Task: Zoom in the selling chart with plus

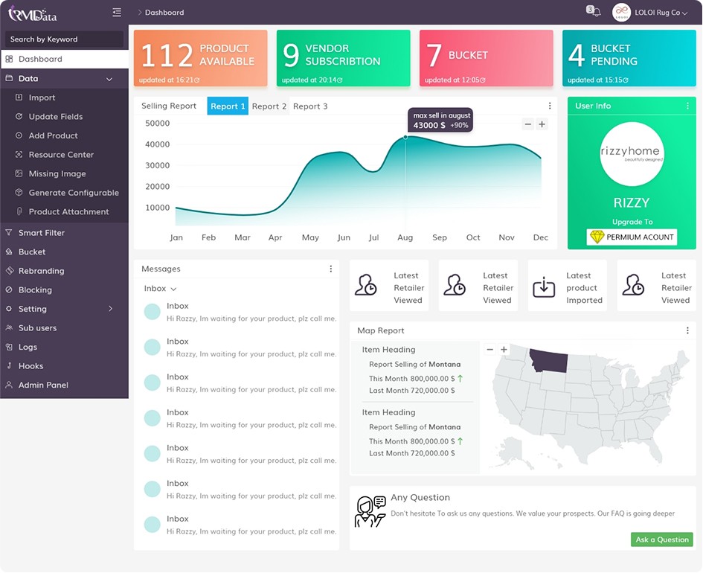Action: coord(542,124)
